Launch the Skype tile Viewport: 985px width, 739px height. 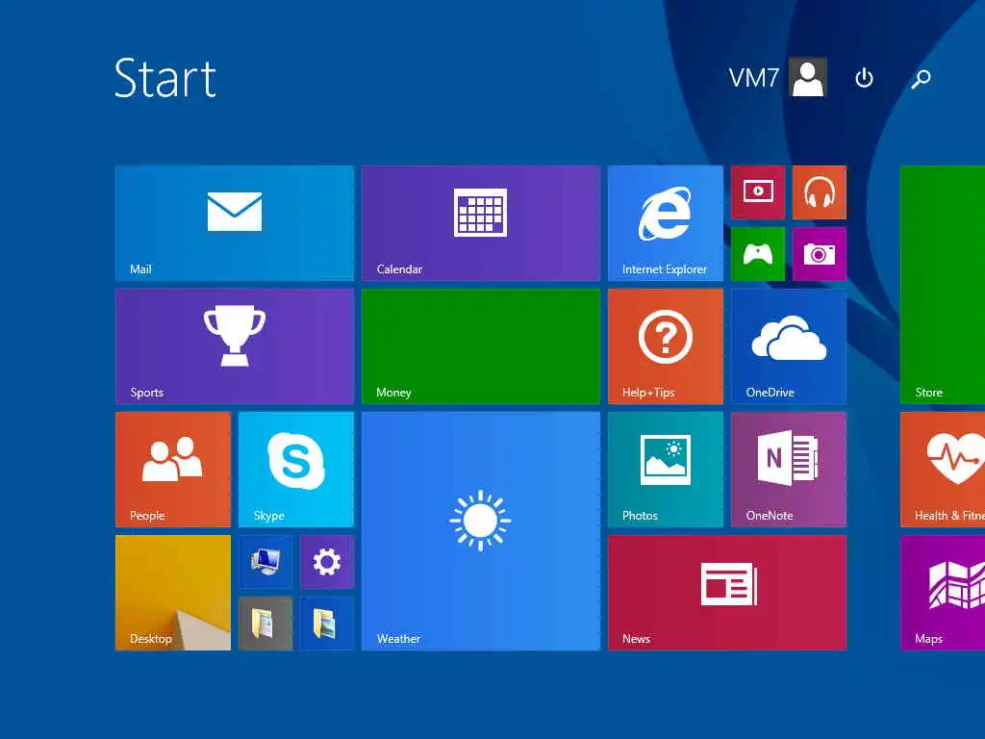[x=296, y=470]
